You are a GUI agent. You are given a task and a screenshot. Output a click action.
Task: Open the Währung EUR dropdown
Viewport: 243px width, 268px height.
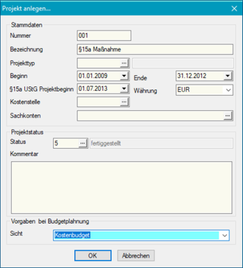pyautogui.click(x=228, y=90)
